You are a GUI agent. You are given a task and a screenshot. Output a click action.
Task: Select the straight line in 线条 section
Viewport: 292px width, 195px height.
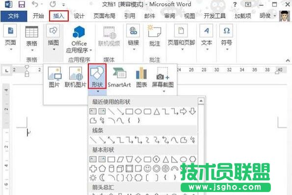93,140
